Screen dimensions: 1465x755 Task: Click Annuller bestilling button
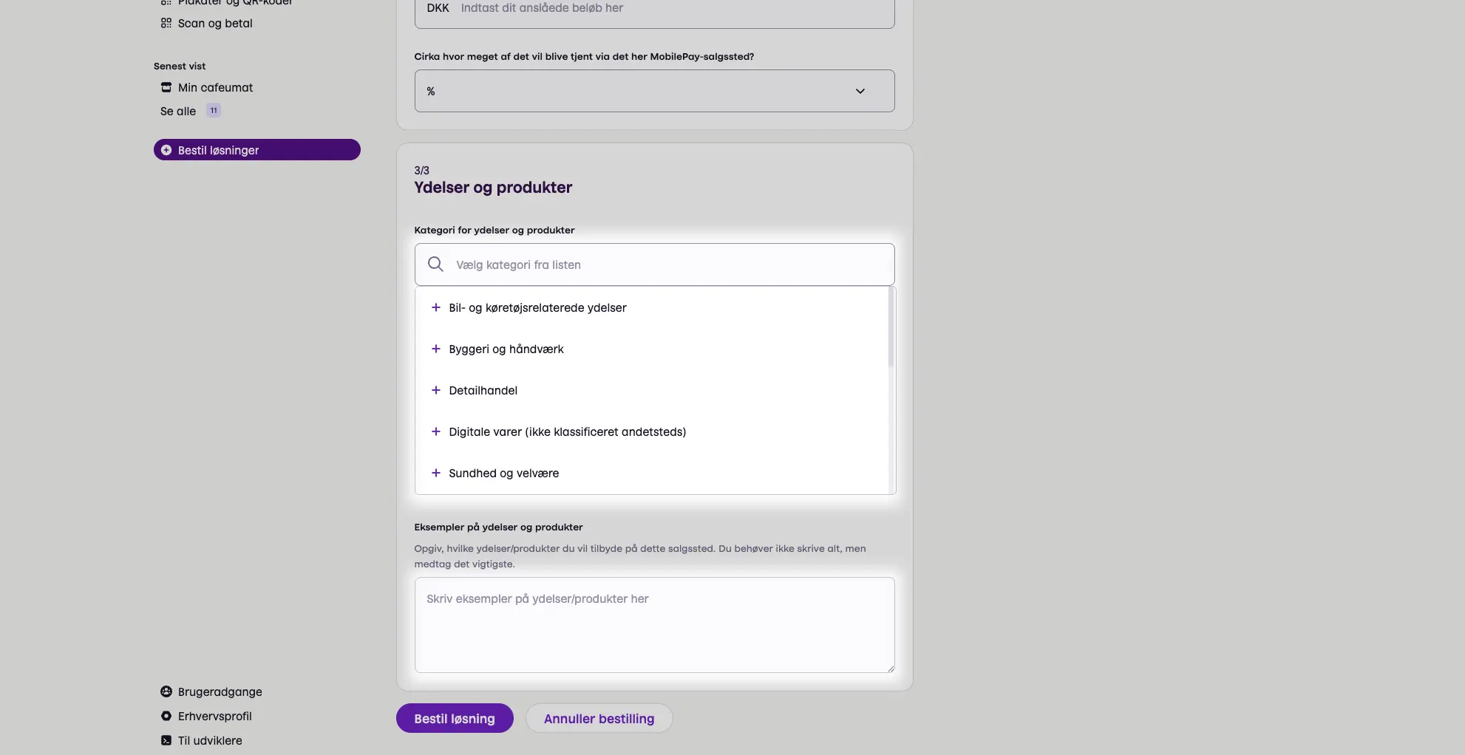click(599, 718)
